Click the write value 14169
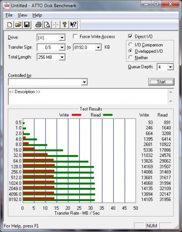Image resolution: width=182 pixels, height=232 pixels. [147, 166]
